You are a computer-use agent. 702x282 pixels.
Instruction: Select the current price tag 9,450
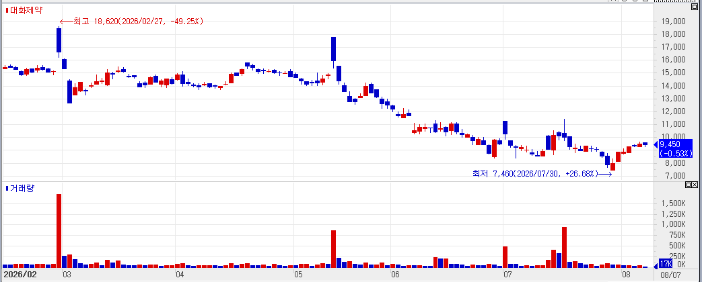[x=676, y=148]
